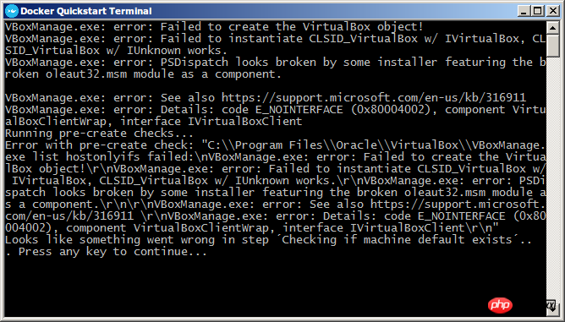
Task: Open the complete support.microsoft.com/en-us/kb/316911 URL
Action: coord(374,97)
